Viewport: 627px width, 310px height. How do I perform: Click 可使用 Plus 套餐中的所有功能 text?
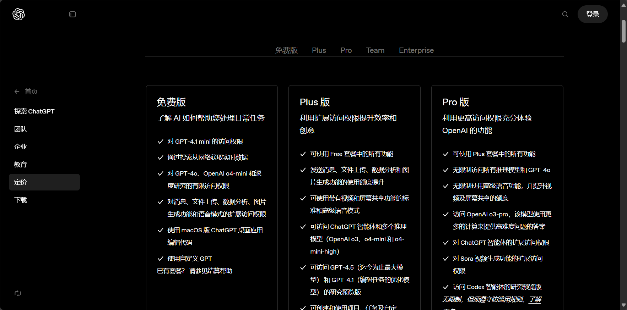click(x=494, y=154)
